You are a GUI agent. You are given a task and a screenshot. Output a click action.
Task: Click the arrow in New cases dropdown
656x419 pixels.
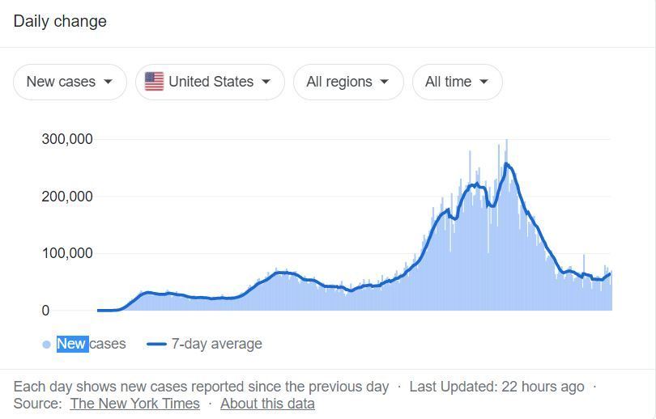click(109, 82)
